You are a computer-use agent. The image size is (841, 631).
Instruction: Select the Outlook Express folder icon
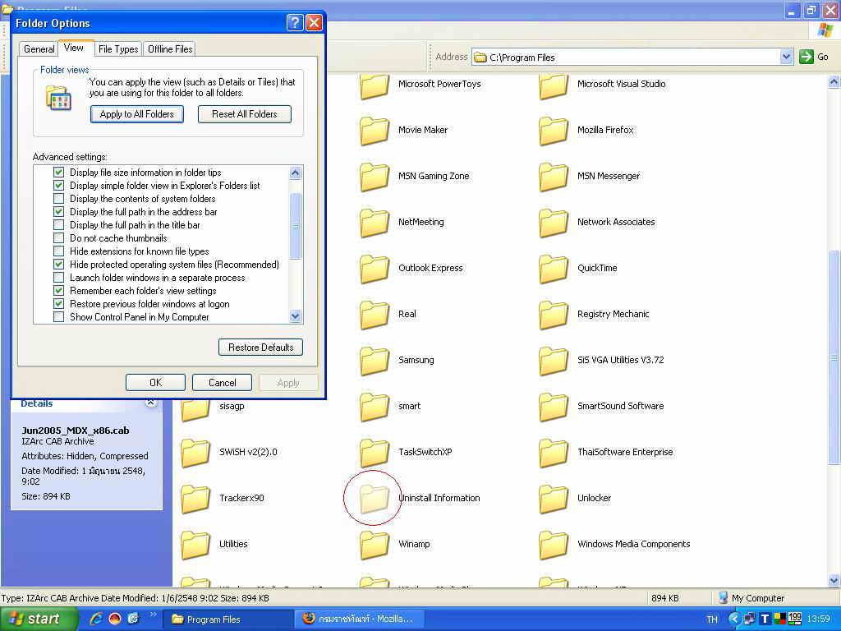(374, 269)
